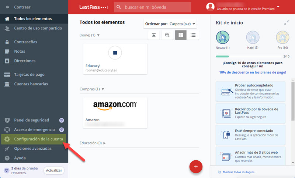Viewport: 295px width, 178px height.
Task: Click premium diamond badge next to Acceso de emergencia
Action: (x=62, y=129)
